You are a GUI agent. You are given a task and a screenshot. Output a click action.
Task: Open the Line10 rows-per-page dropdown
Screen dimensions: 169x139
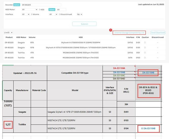[x=8, y=32]
